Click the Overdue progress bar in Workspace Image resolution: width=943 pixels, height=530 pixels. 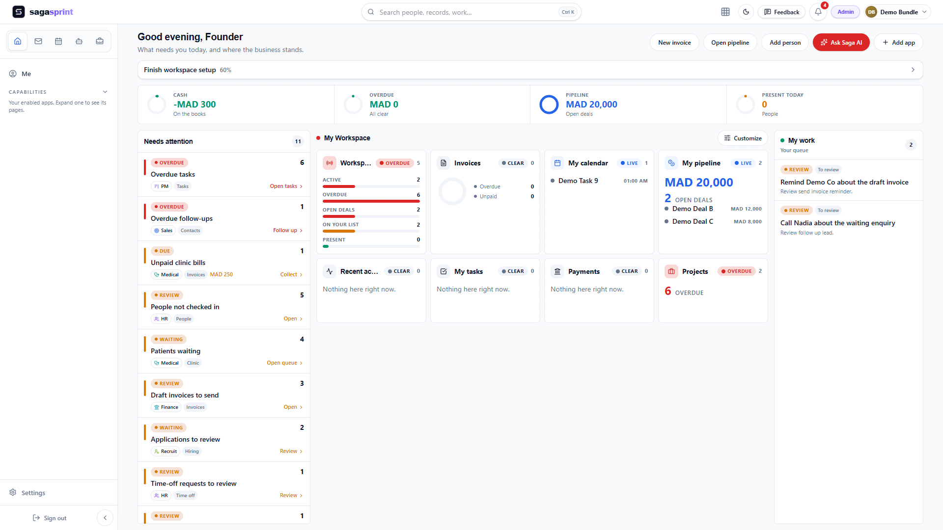tap(371, 201)
